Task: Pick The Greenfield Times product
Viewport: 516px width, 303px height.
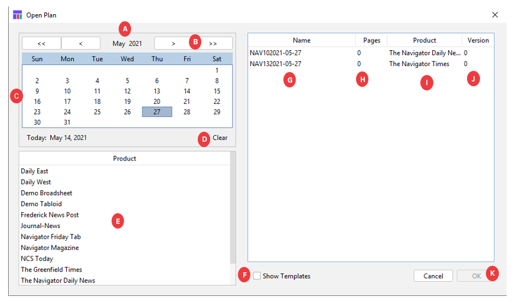Action: click(x=51, y=270)
